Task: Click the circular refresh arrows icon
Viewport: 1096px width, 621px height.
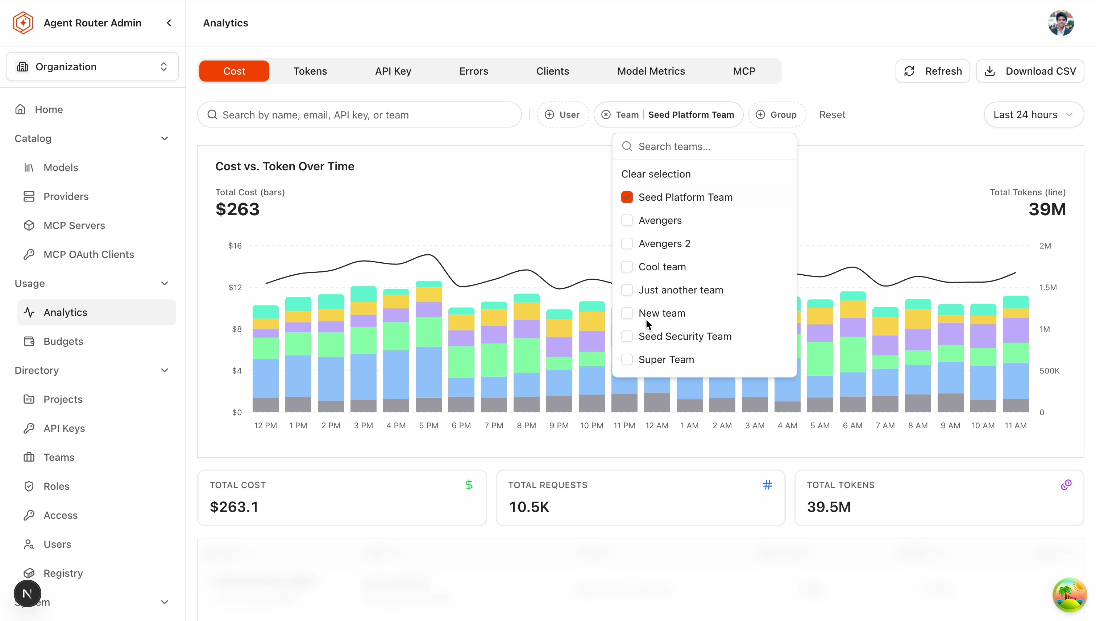Action: (x=910, y=71)
